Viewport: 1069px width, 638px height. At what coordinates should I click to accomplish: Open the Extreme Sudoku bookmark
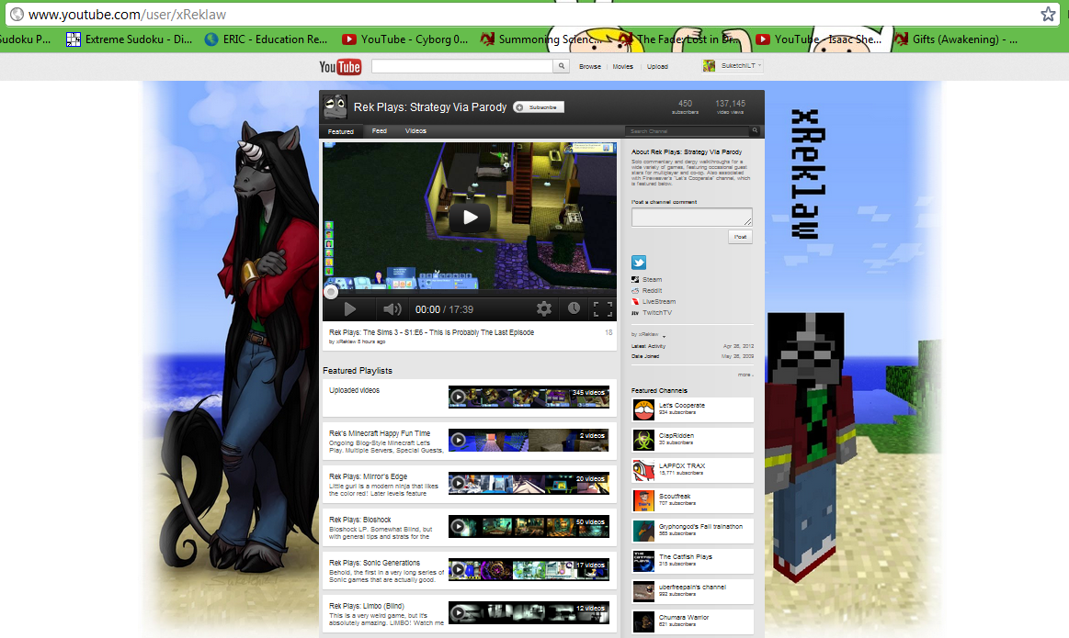pyautogui.click(x=129, y=39)
